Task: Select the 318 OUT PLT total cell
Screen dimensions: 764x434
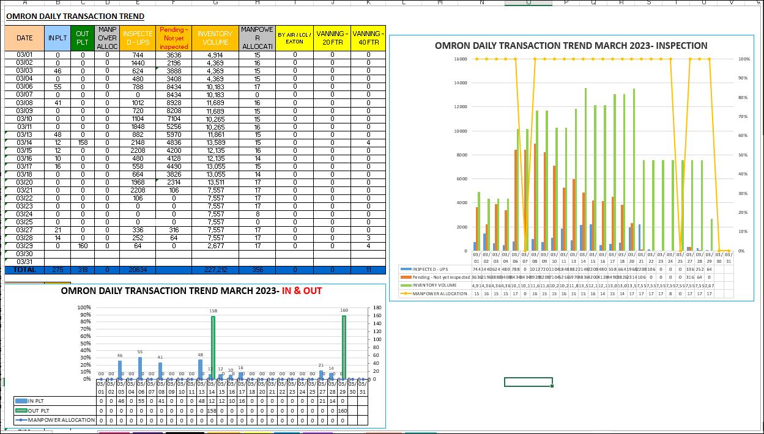Action: click(x=83, y=270)
